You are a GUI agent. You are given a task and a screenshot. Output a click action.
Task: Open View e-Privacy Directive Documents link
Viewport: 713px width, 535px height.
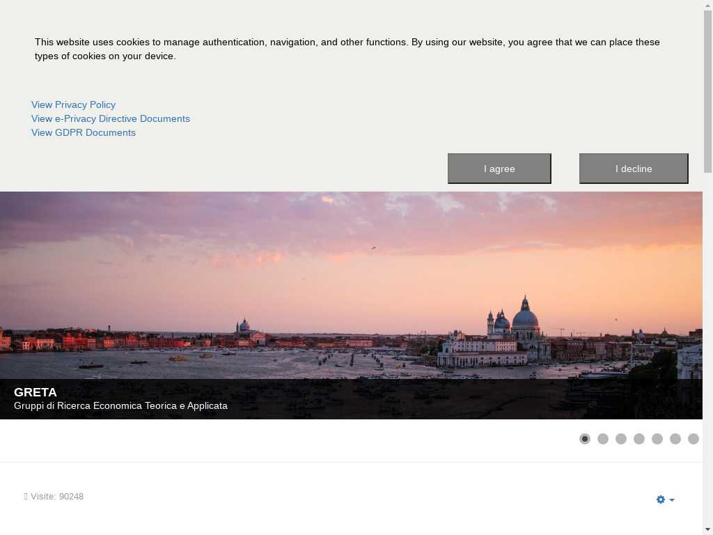click(x=111, y=118)
